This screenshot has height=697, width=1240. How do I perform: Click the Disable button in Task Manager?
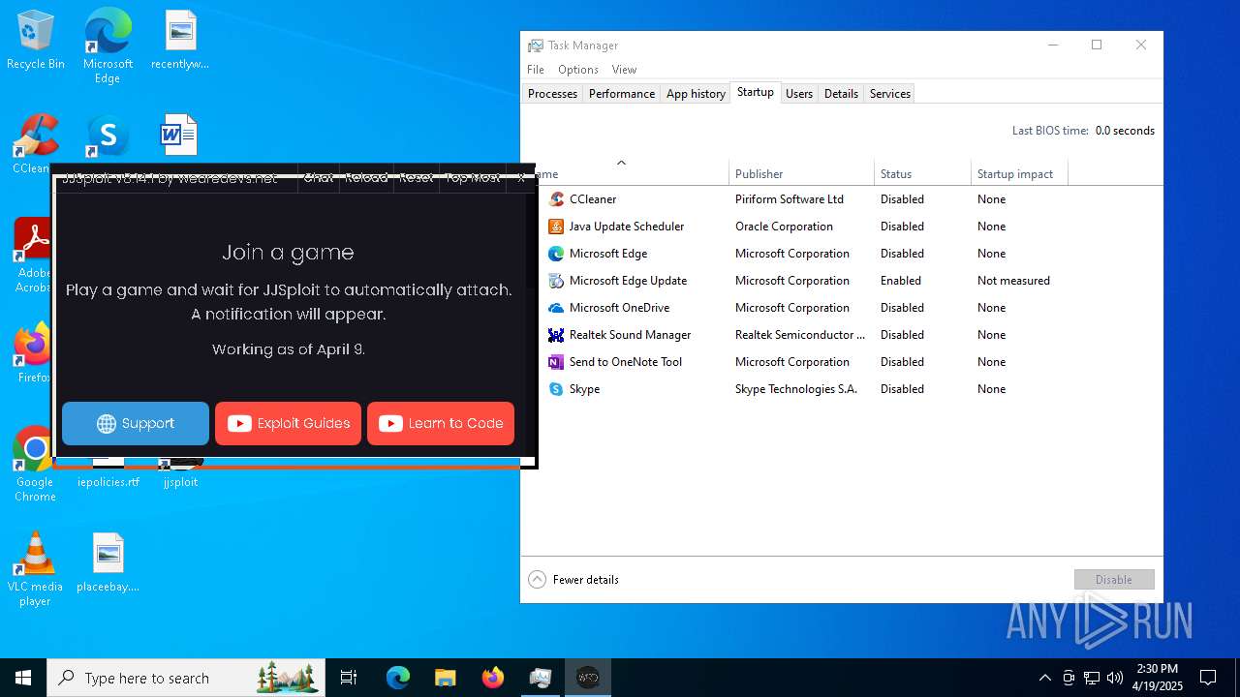point(1114,580)
